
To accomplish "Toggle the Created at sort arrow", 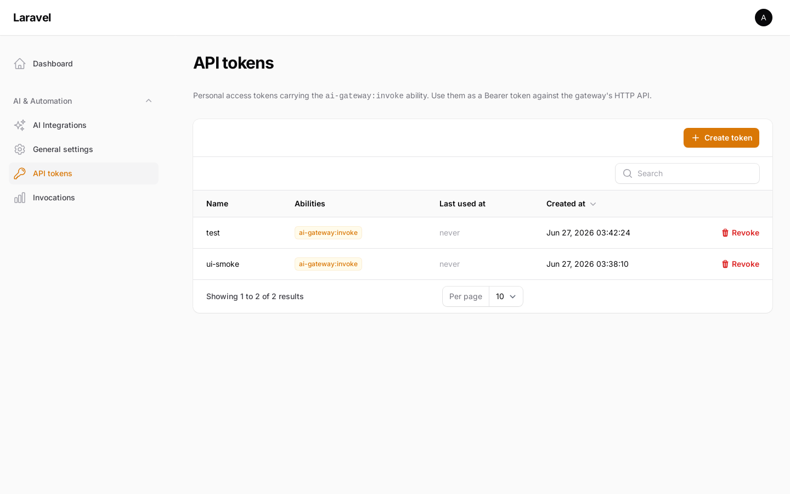I will click(x=593, y=204).
